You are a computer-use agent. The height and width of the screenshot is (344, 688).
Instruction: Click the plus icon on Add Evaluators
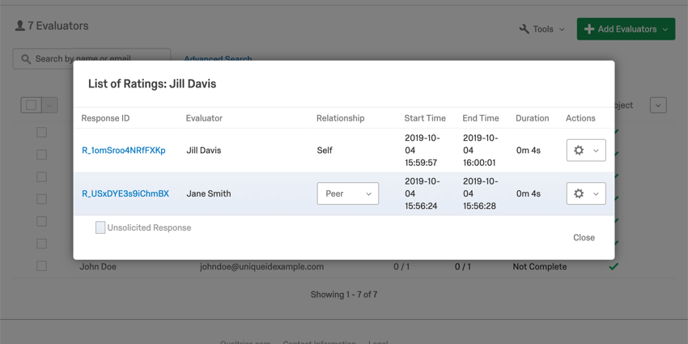click(x=589, y=29)
